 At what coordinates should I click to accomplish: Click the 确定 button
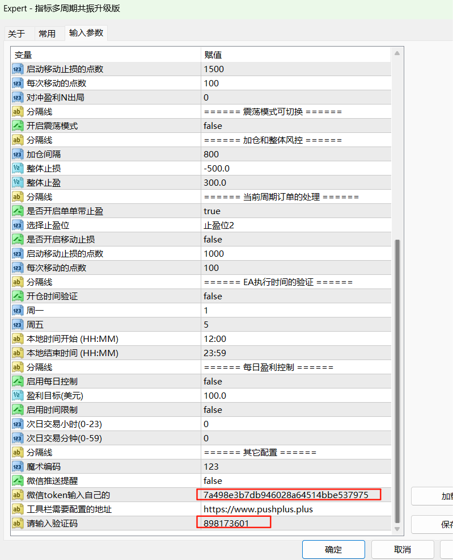pos(333,549)
